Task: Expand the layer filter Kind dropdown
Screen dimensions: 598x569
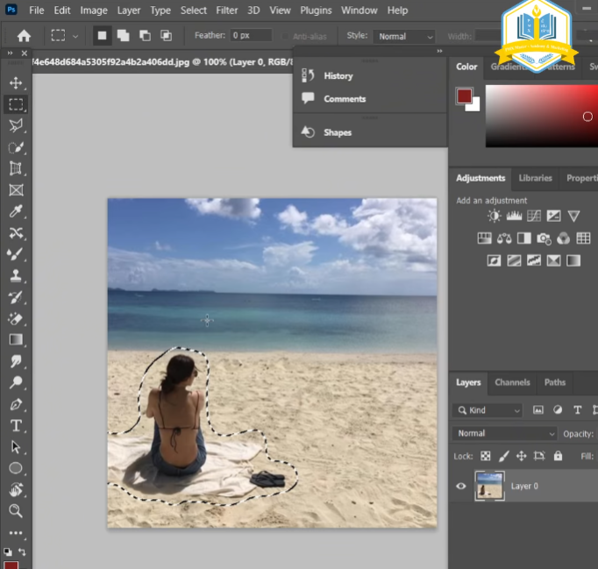Action: pyautogui.click(x=488, y=410)
